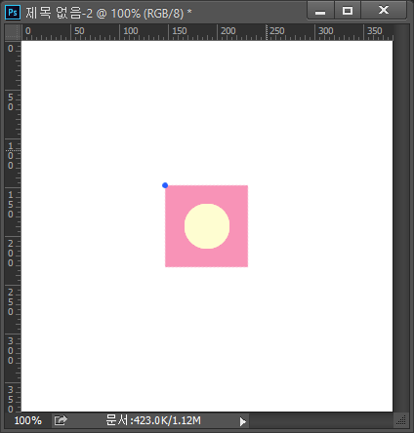Click the window resize grip in the corner
Viewport: 414px width, 433px height.
[x=401, y=420]
